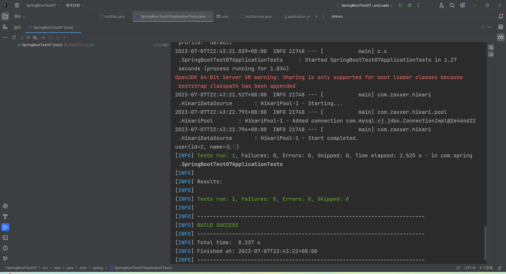Select SpringBootTest07 [test] result row
This screenshot has height=274, width=506.
click(91, 45)
